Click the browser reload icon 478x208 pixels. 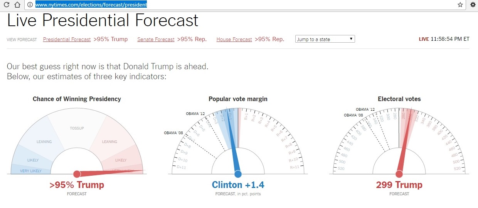coord(6,5)
